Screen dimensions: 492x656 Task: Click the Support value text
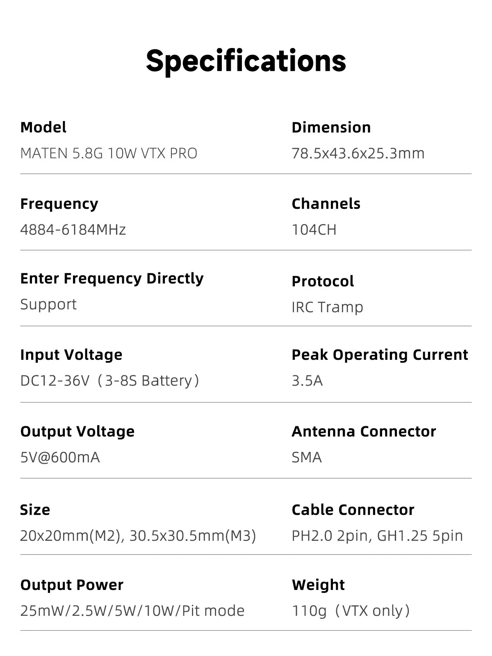(x=48, y=304)
